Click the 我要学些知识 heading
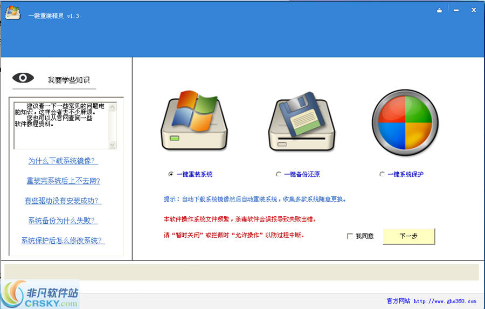485x309 pixels. coord(68,80)
